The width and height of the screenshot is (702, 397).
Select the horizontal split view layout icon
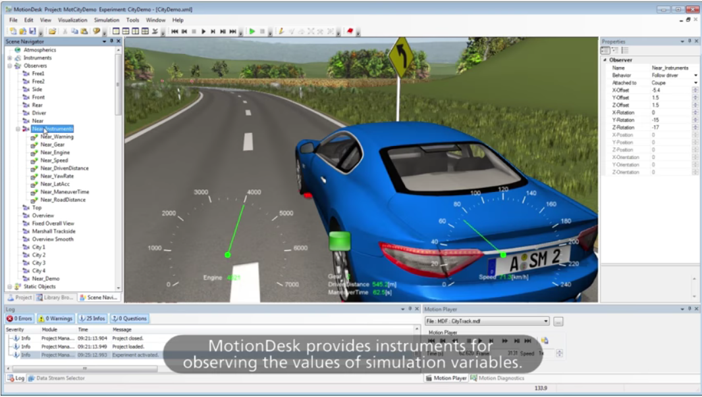[126, 32]
